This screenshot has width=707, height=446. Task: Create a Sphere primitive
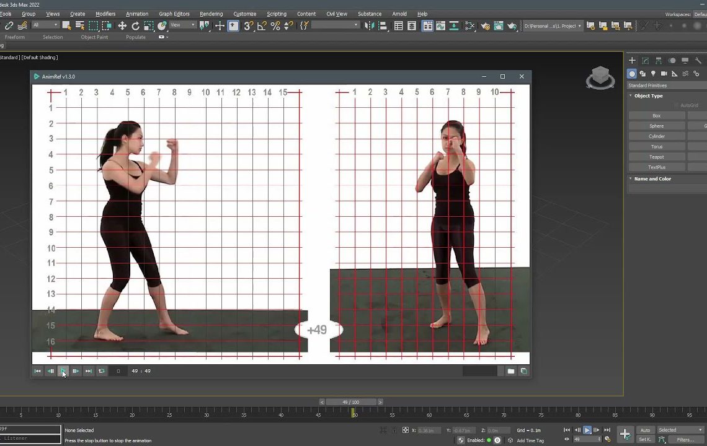click(656, 126)
